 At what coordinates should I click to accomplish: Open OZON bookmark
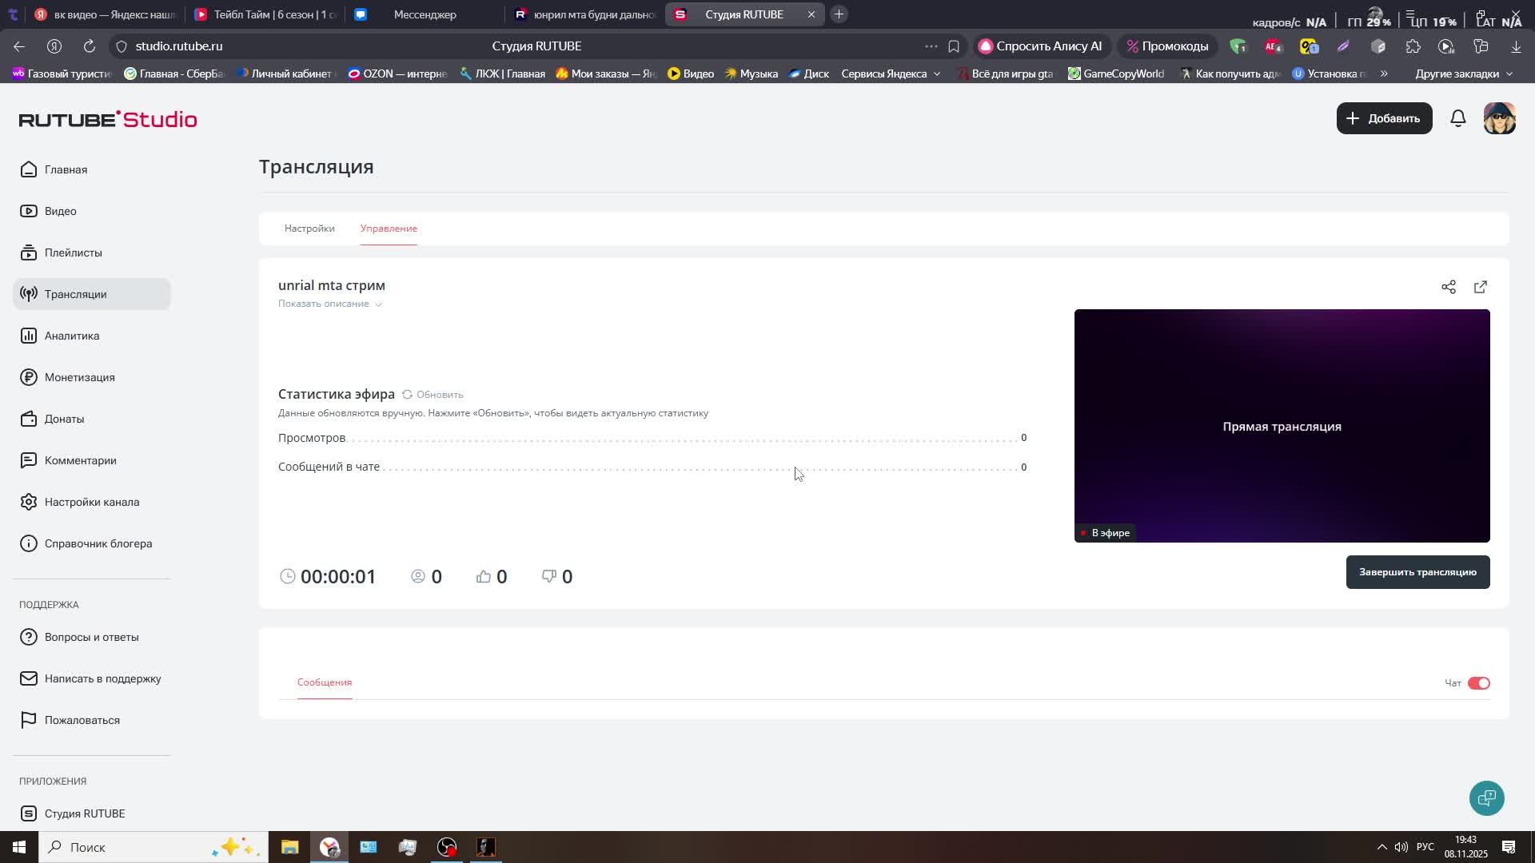pos(397,74)
